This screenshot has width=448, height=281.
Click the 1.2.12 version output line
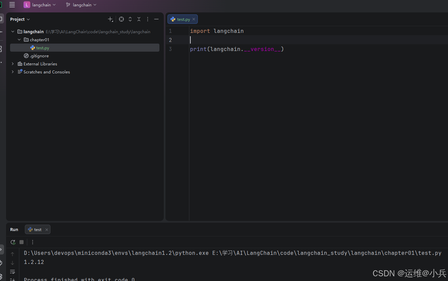click(x=34, y=262)
